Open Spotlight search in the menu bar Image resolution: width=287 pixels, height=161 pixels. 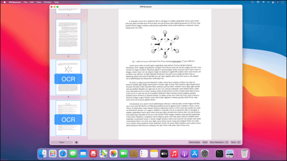point(268,2)
